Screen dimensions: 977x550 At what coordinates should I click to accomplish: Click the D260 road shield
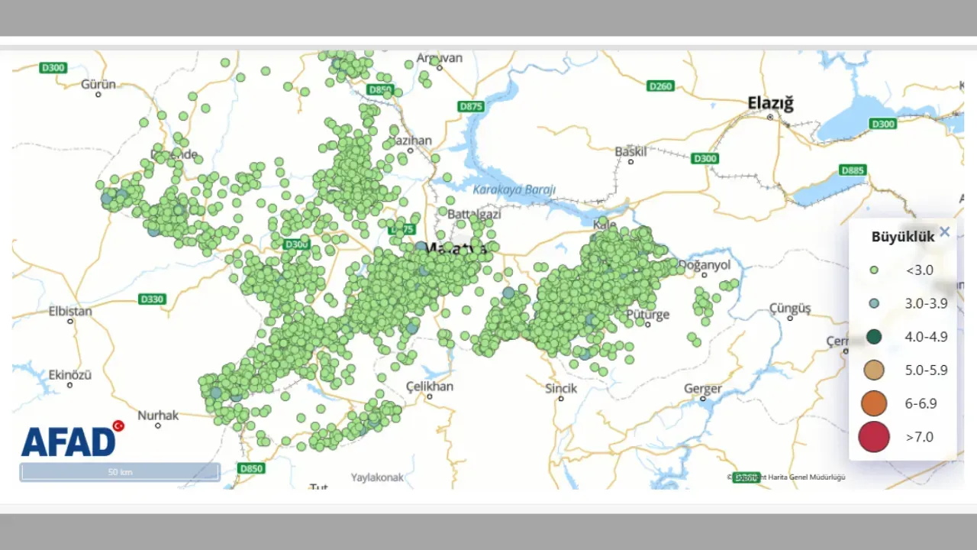[660, 86]
